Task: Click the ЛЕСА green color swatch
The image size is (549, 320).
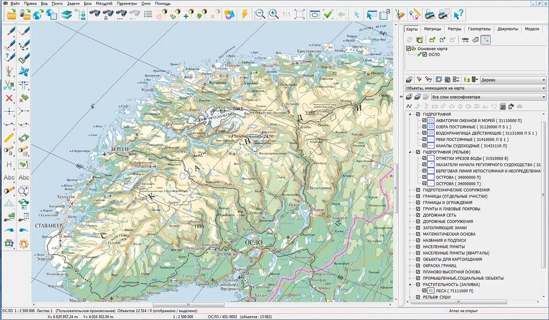Action: tap(431, 291)
